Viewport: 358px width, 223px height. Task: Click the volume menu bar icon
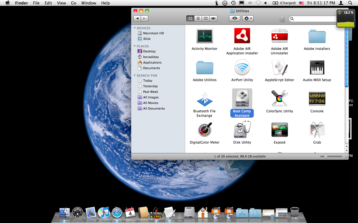click(x=265, y=3)
